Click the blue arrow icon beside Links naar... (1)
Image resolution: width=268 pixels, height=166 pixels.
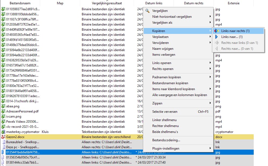(217, 37)
